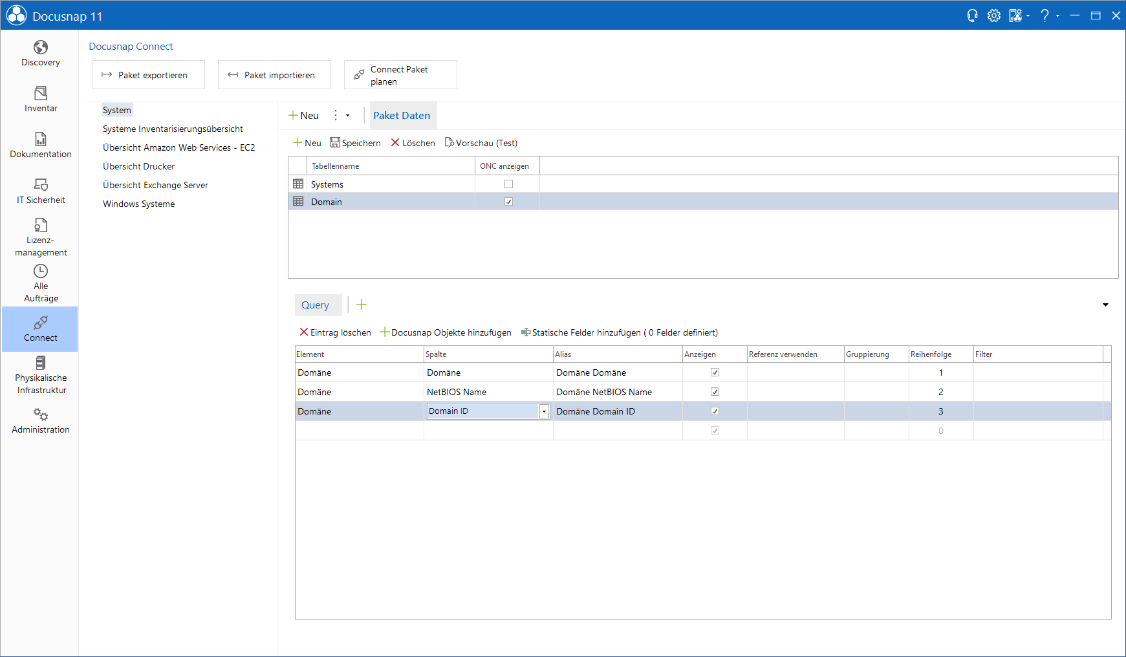Viewport: 1126px width, 657px height.
Task: Click Statische Felder hinzufügen icon
Action: [x=526, y=332]
